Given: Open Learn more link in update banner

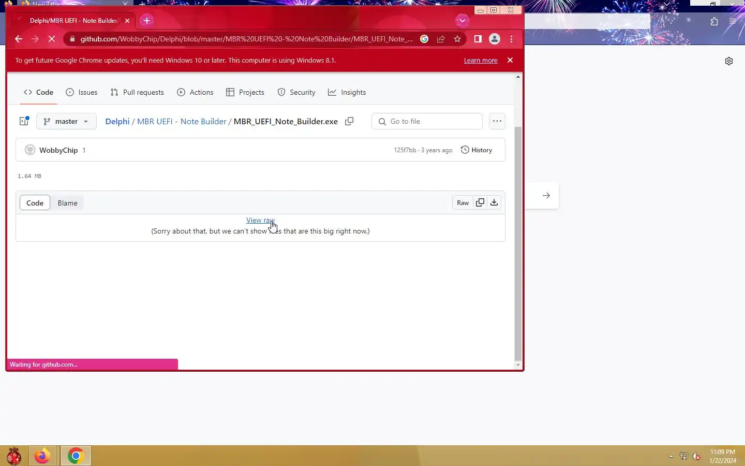Looking at the screenshot, I should [x=481, y=61].
